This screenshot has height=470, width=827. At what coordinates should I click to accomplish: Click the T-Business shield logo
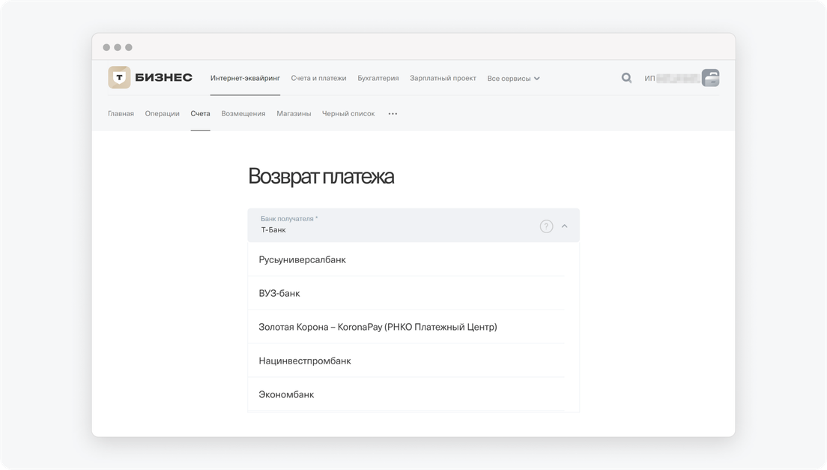click(119, 77)
